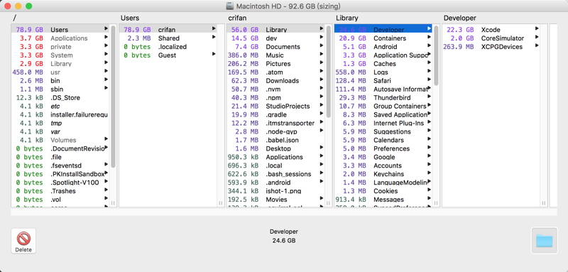Select the ishot-1.png file row

click(x=275, y=191)
